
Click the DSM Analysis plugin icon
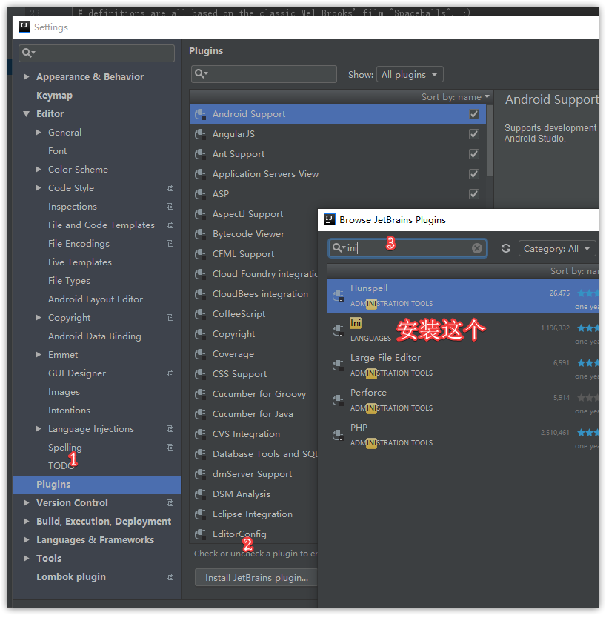[200, 494]
